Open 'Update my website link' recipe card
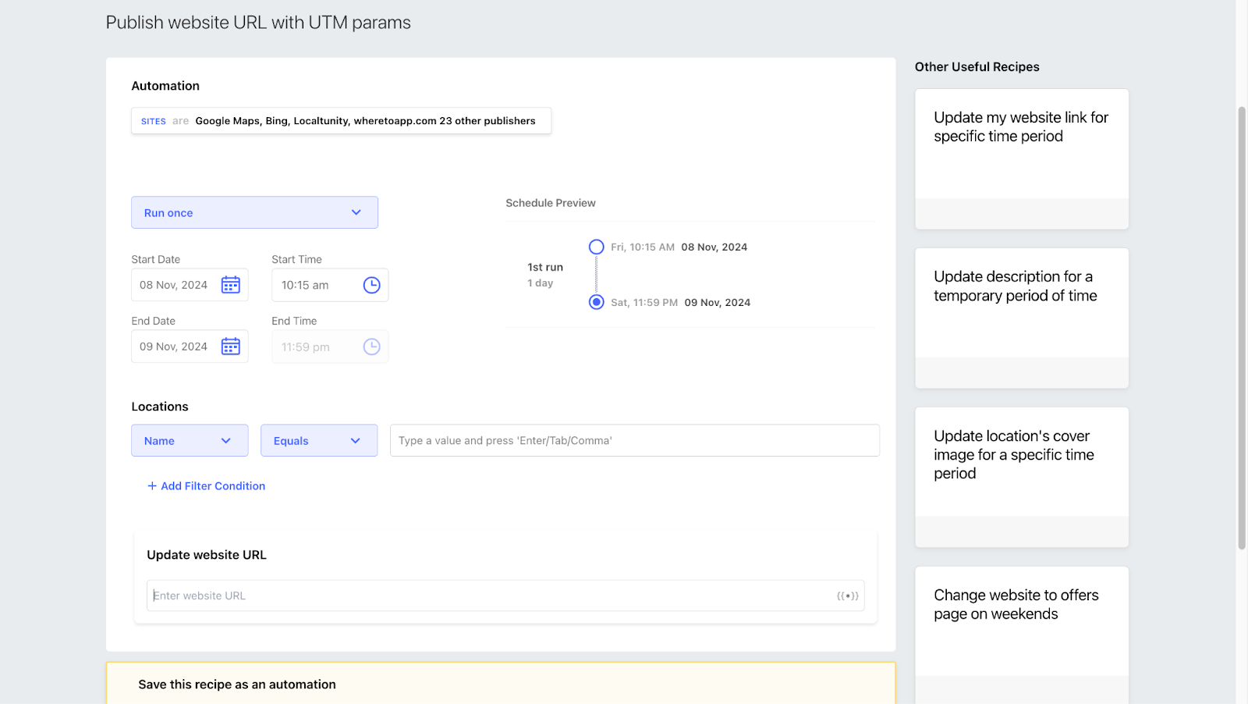This screenshot has width=1248, height=704. (1022, 159)
